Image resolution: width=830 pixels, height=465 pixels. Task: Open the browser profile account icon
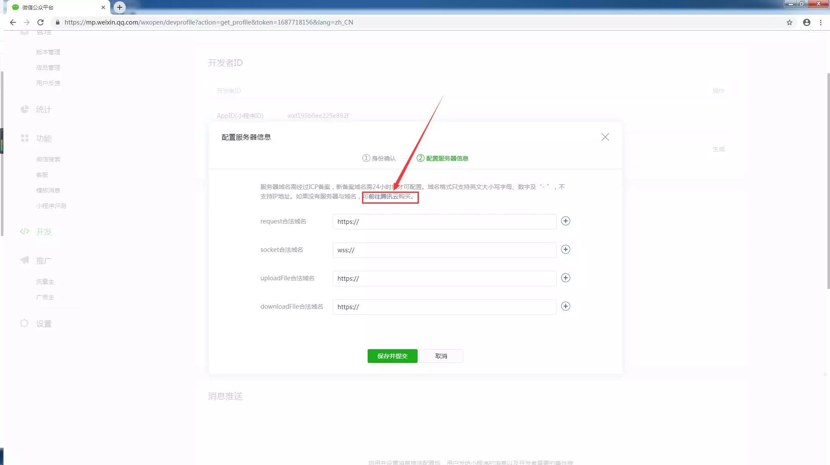806,22
